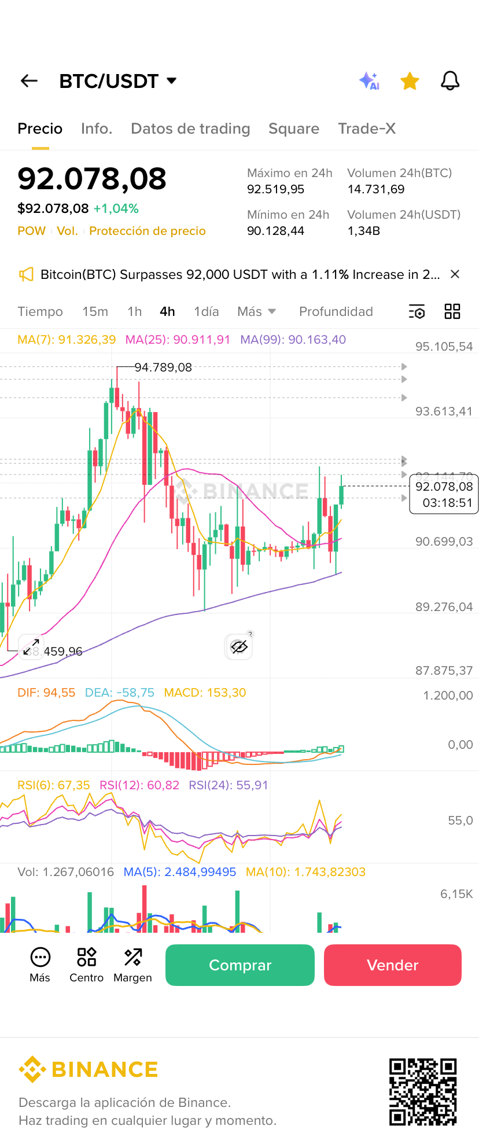Tap the back arrow icon

(29, 81)
